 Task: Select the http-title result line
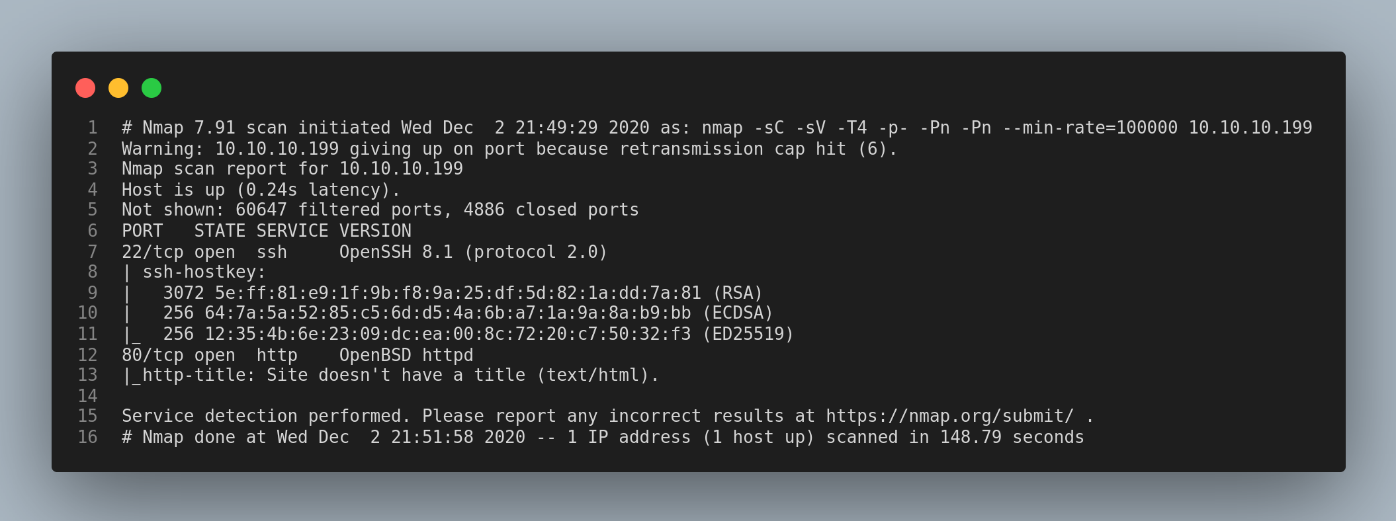click(x=390, y=375)
